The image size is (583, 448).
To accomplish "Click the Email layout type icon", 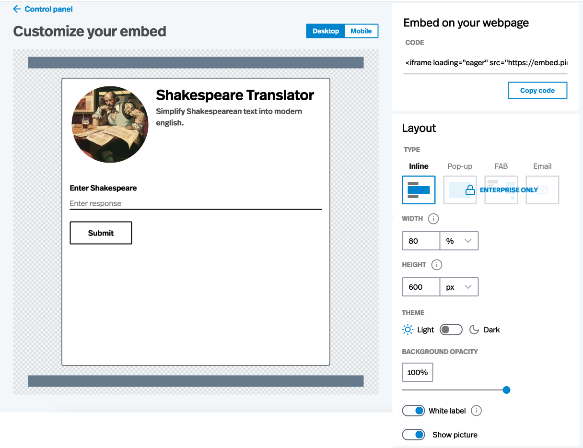I will pyautogui.click(x=542, y=190).
